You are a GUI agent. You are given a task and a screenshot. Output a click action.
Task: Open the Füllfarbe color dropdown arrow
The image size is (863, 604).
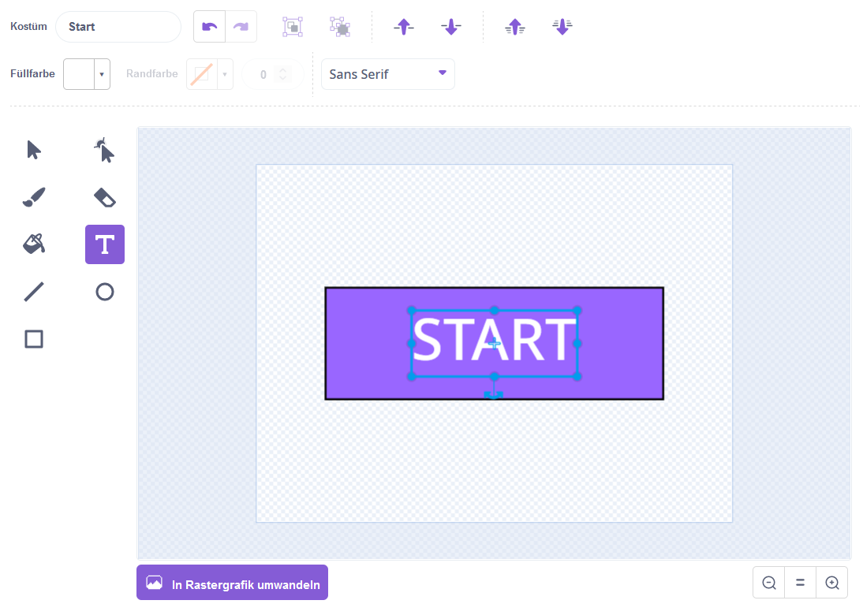pyautogui.click(x=102, y=74)
